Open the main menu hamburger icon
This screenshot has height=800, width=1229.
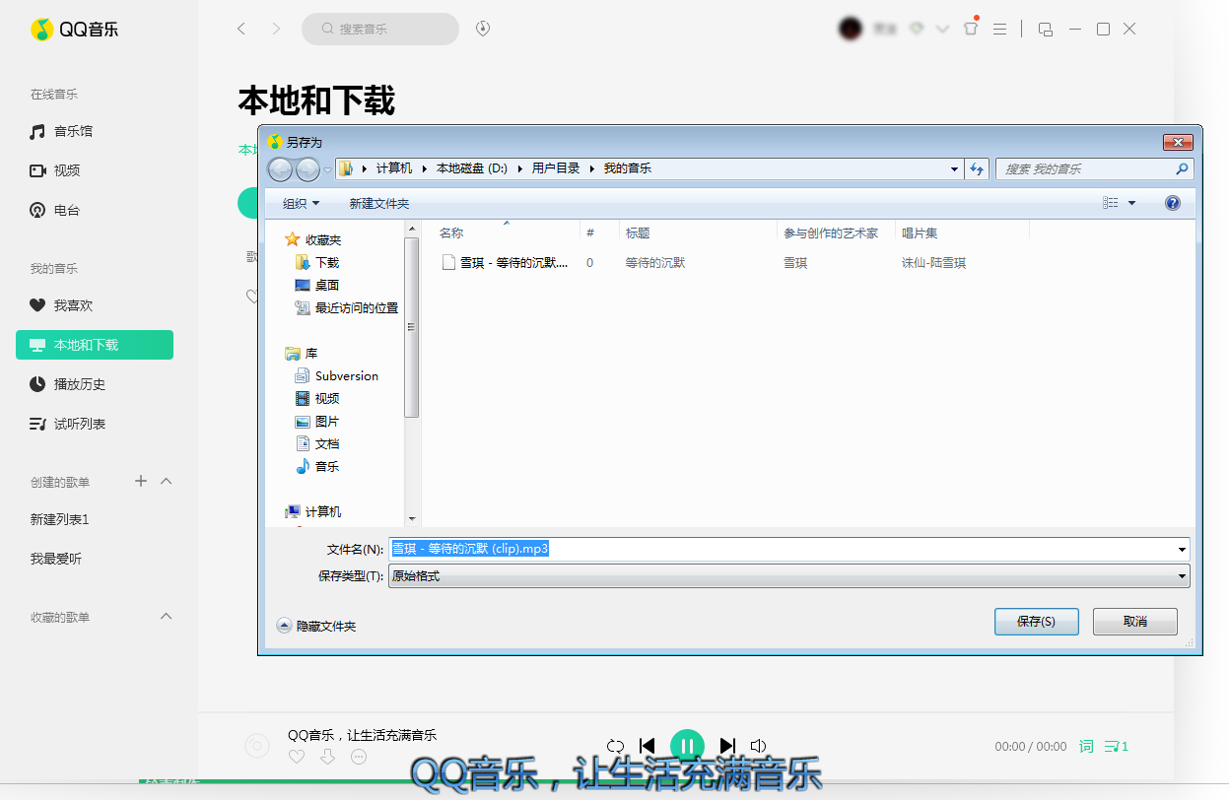click(1000, 29)
